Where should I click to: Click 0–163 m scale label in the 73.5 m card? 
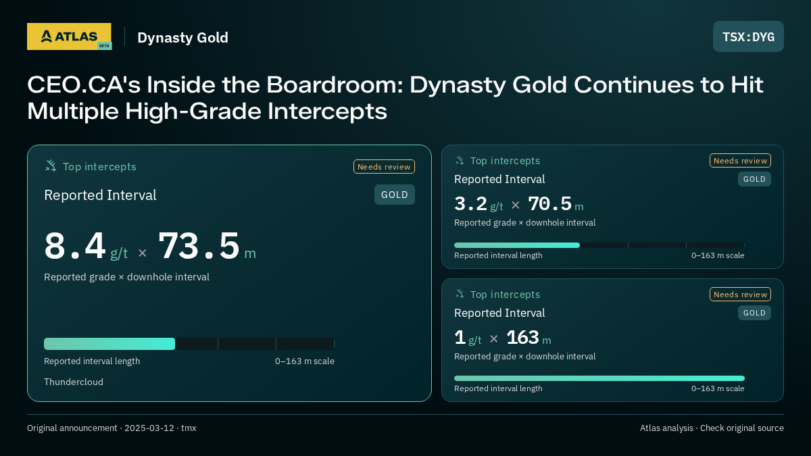[305, 361]
